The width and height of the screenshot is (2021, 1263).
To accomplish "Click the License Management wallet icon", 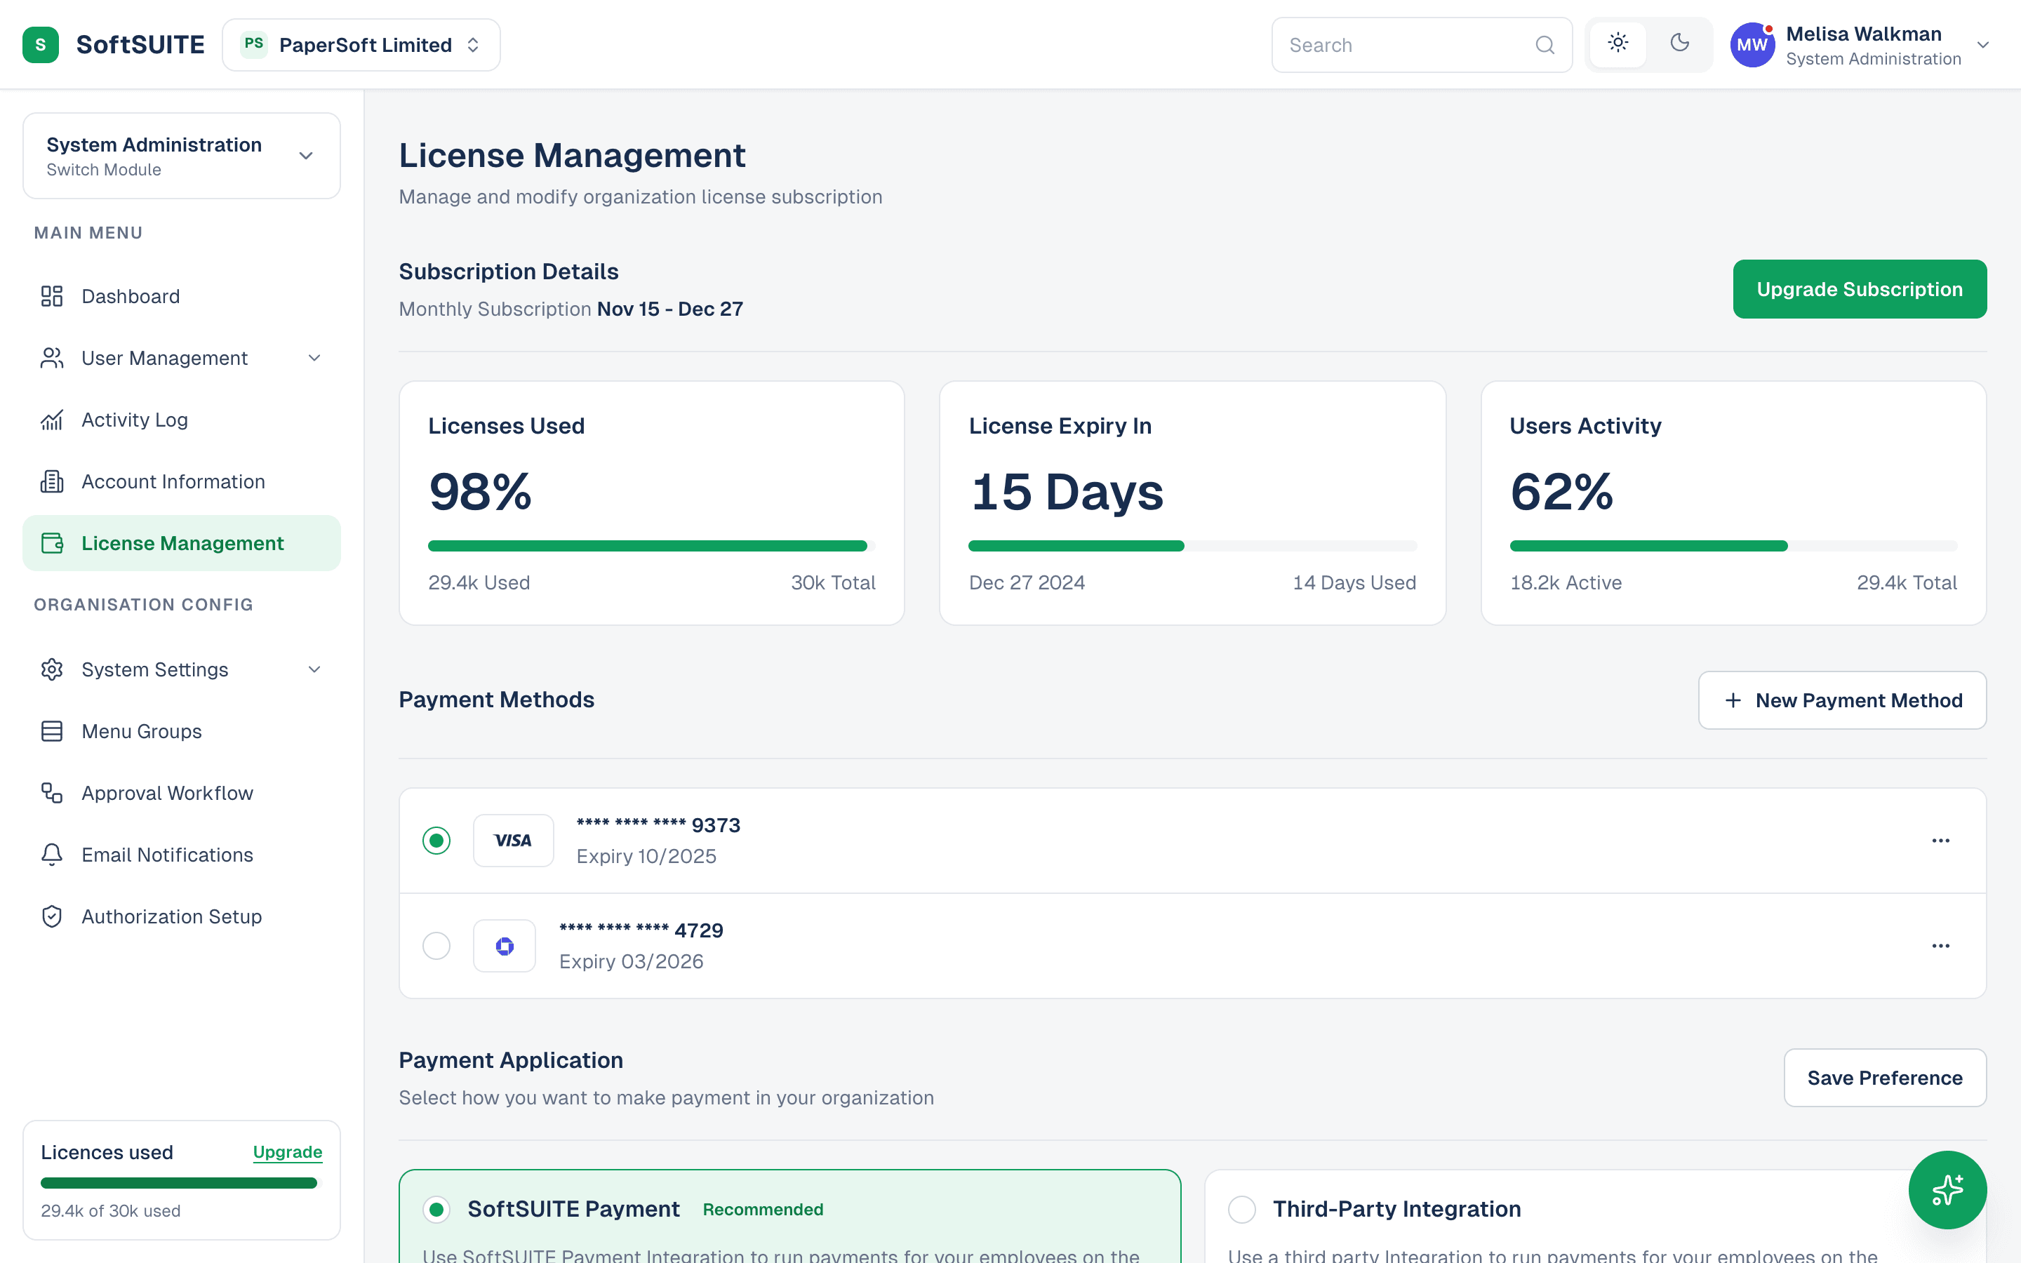I will point(52,543).
